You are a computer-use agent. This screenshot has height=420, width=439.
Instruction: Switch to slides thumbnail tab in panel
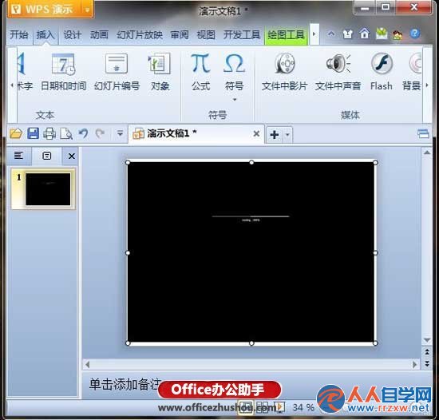pyautogui.click(x=46, y=156)
